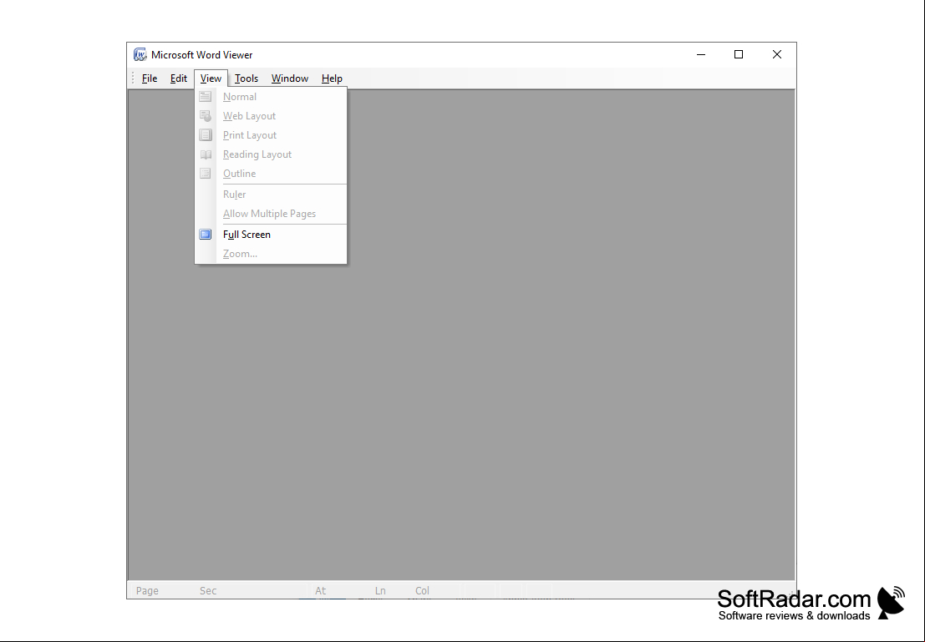Open the Zoom... dialog entry
Image resolution: width=925 pixels, height=642 pixels.
point(271,254)
